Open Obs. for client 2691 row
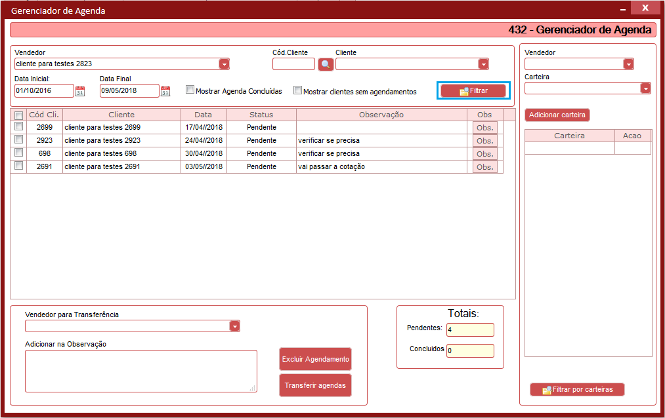This screenshot has height=418, width=665. 484,167
